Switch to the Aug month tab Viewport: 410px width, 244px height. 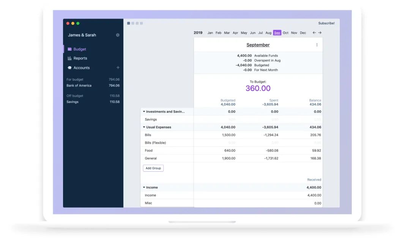point(268,33)
